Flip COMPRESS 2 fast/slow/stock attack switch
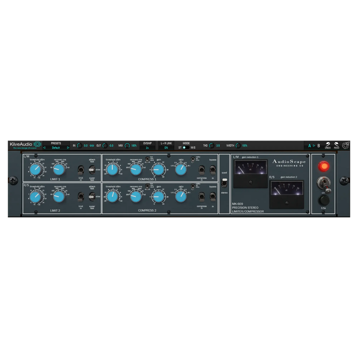This screenshot has height=358, width=358. click(x=147, y=186)
